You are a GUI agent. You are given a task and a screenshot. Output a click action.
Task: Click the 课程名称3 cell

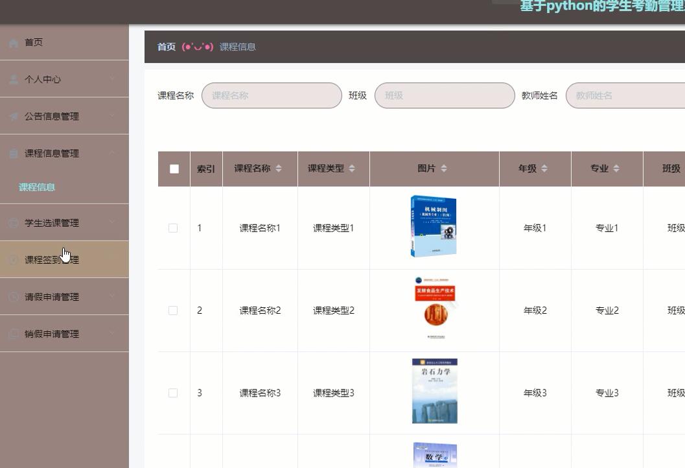pyautogui.click(x=260, y=393)
